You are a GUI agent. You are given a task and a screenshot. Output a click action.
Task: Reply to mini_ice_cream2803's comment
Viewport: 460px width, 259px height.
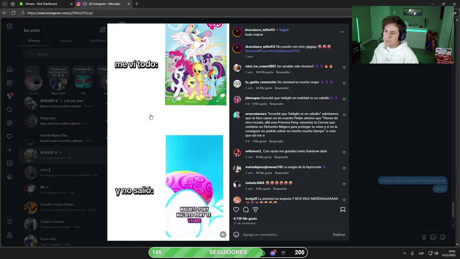[283, 72]
